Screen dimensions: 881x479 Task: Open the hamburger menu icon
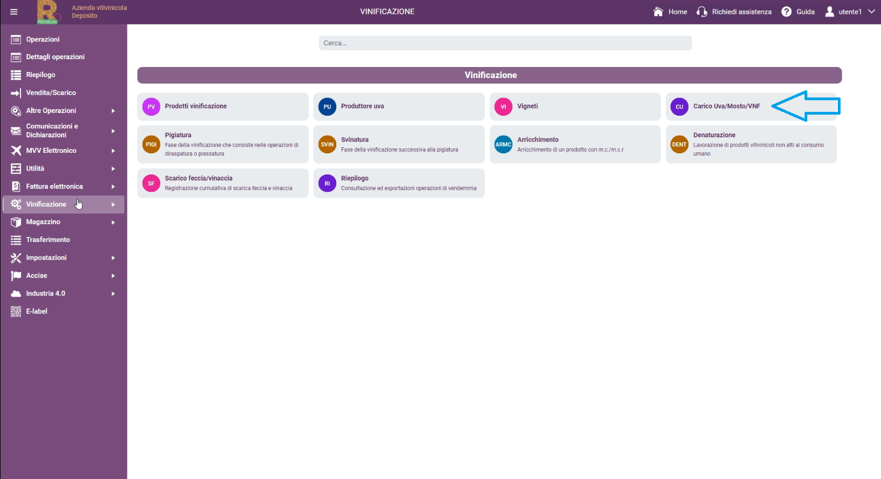14,12
